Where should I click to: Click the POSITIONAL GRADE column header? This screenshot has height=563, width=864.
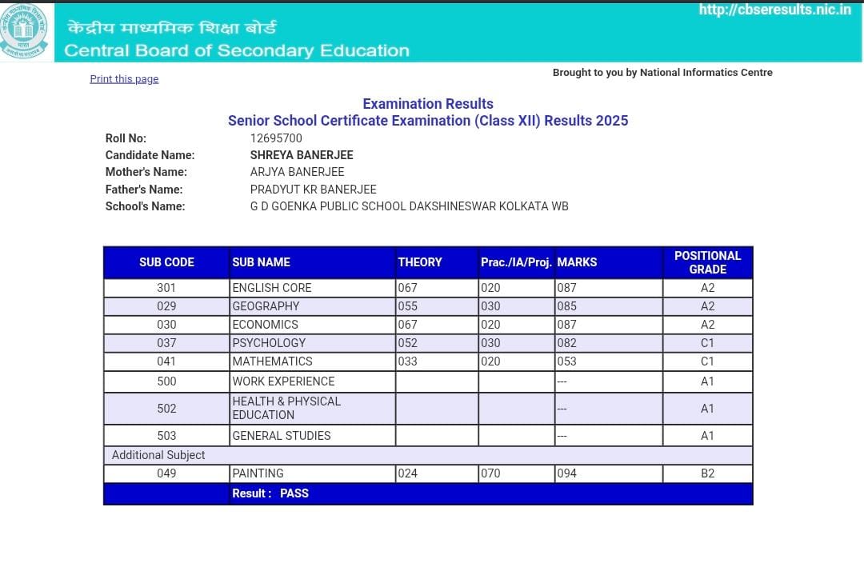pos(707,262)
